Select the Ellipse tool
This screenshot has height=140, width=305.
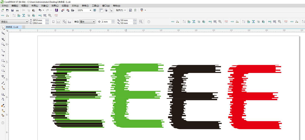click(x=3, y=65)
